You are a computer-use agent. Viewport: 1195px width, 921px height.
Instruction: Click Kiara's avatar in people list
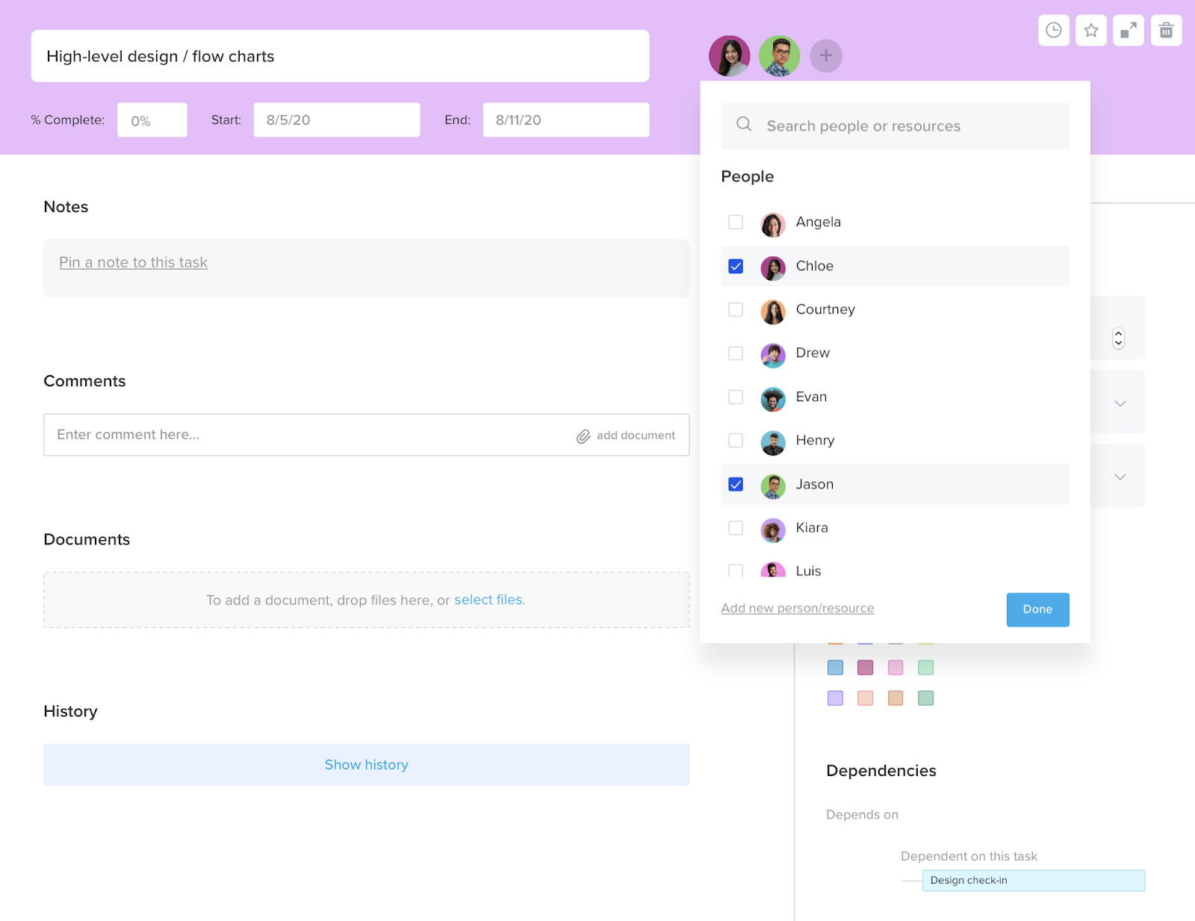click(773, 529)
